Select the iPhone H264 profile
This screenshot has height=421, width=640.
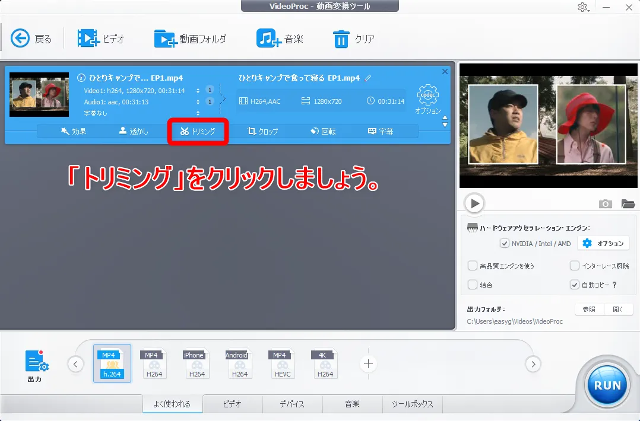click(x=197, y=363)
